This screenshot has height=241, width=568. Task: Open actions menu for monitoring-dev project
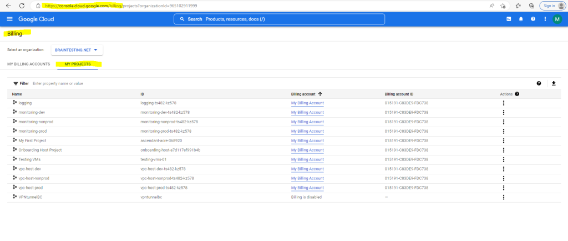tap(504, 112)
